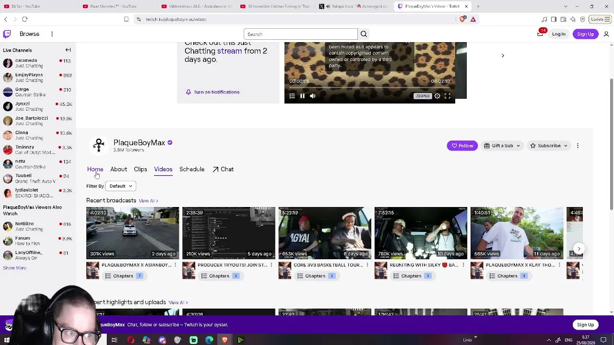Turn on notifications for the stream
The height and width of the screenshot is (345, 614).
pos(213,92)
